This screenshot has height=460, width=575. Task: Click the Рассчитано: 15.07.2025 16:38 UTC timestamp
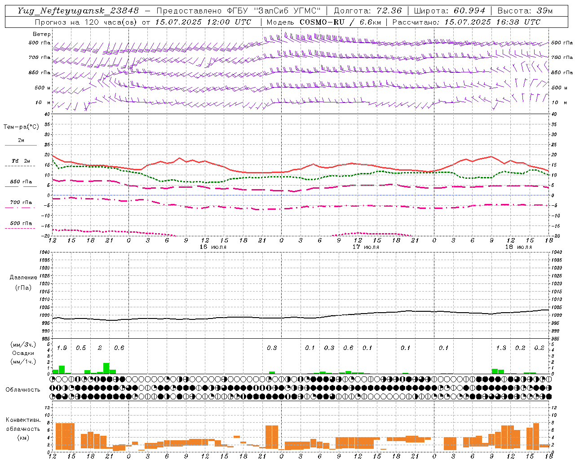[x=466, y=22]
